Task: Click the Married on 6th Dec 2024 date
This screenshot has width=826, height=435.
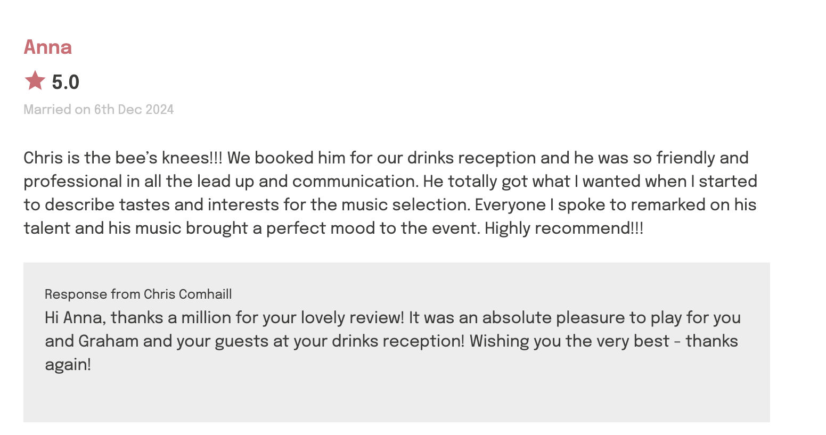Action: tap(99, 110)
